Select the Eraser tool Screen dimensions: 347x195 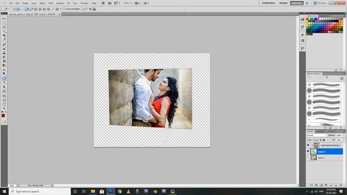pyautogui.click(x=4, y=61)
